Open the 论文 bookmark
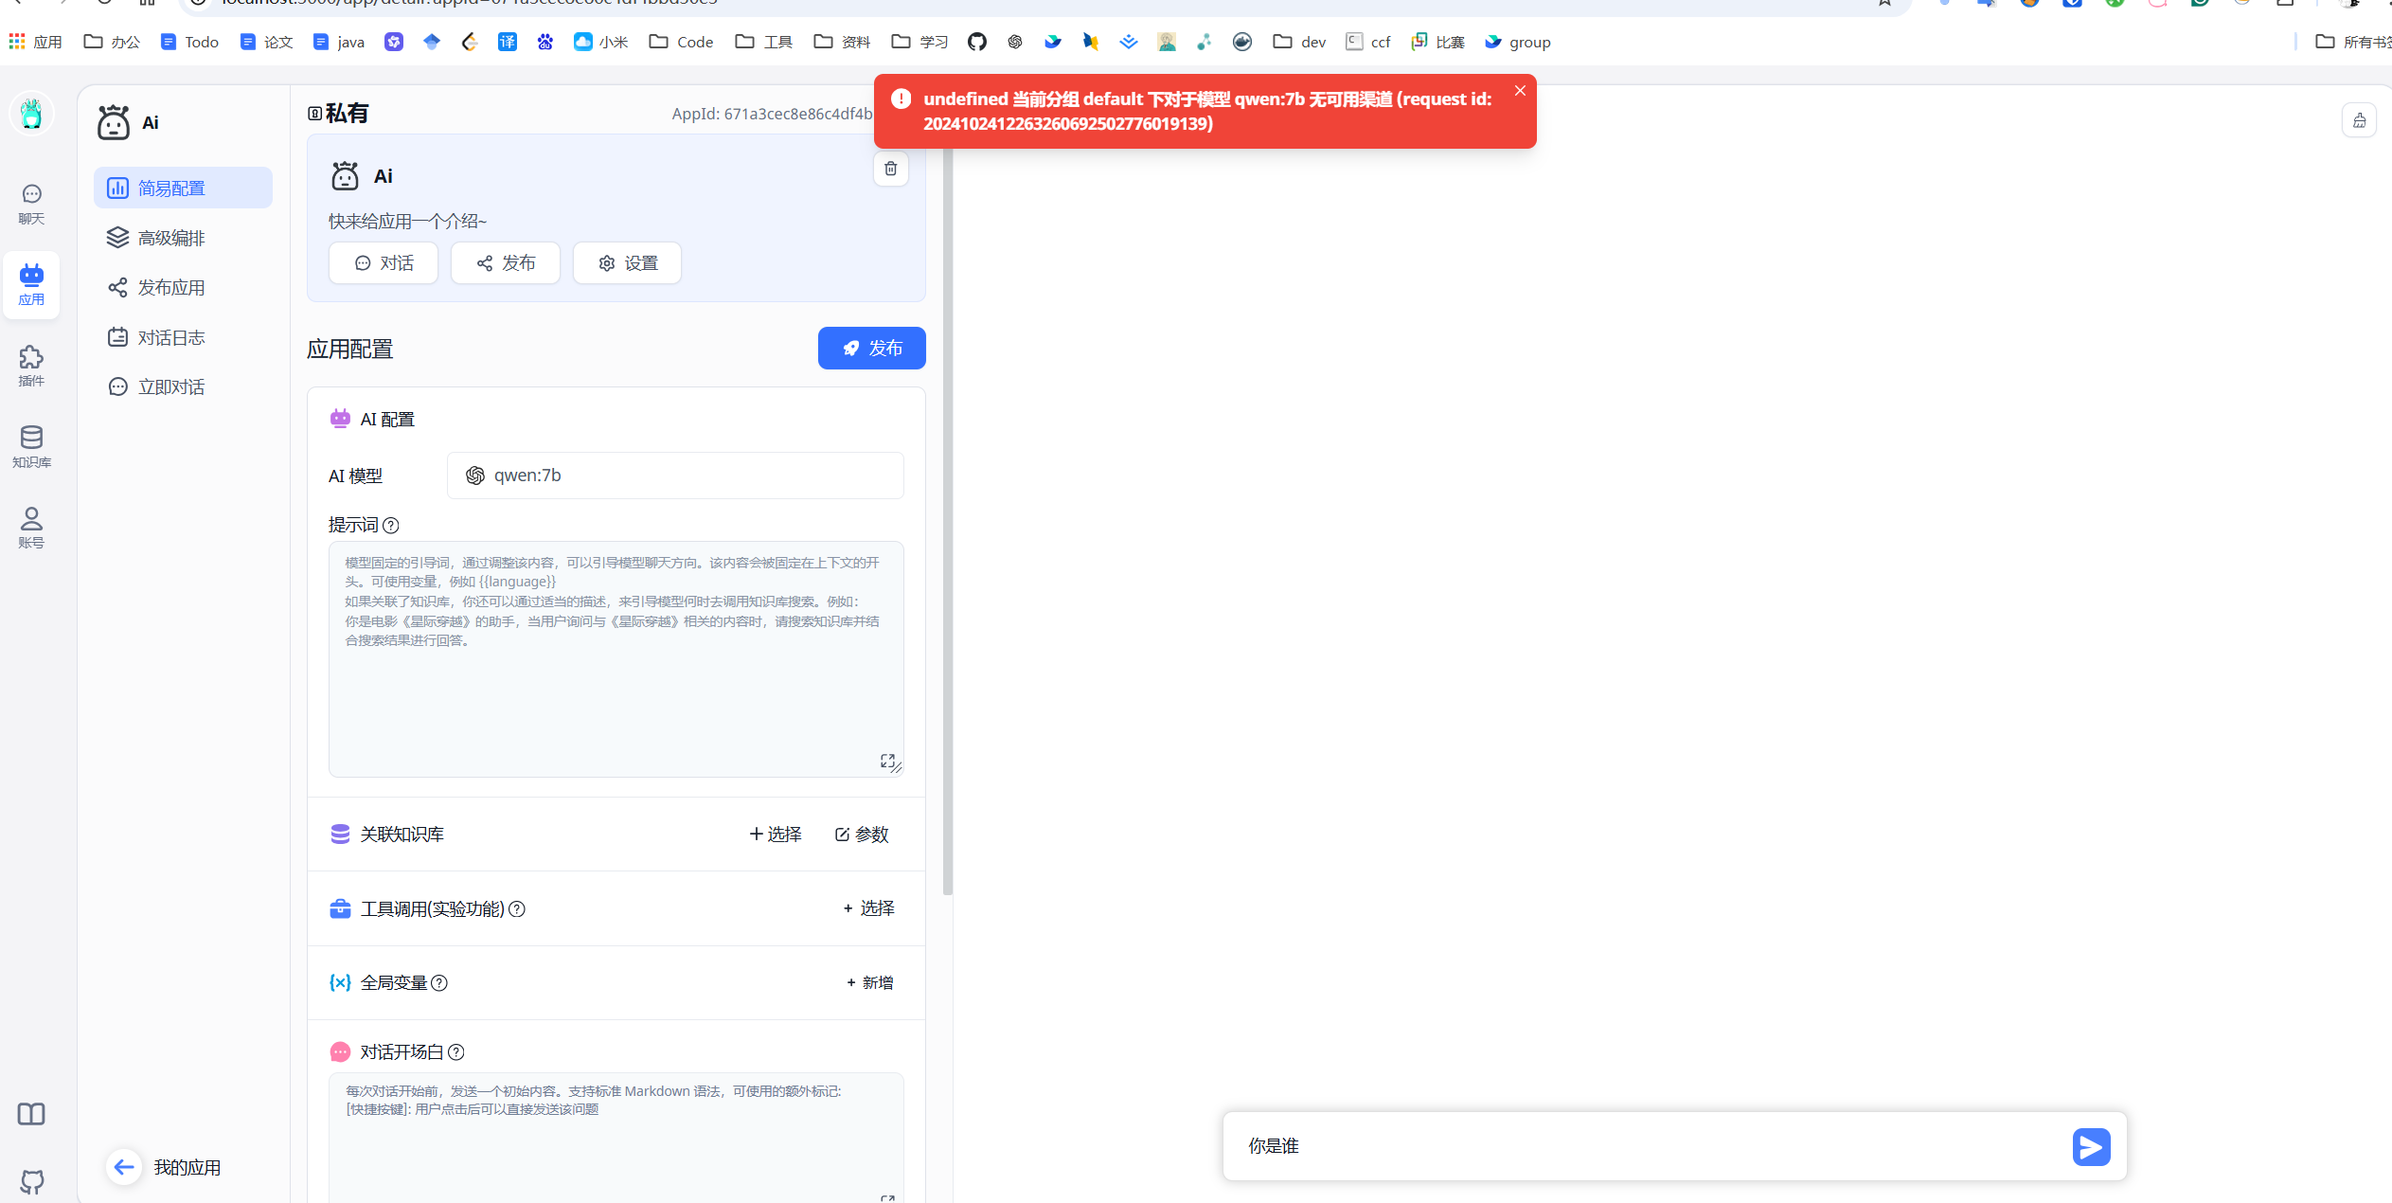This screenshot has width=2392, height=1203. 267,42
